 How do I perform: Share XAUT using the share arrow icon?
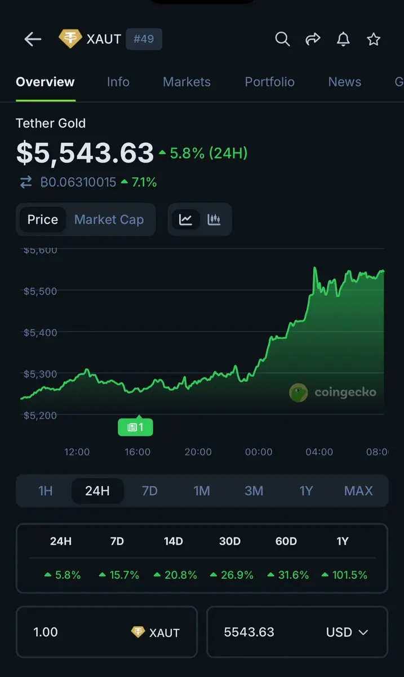click(313, 39)
